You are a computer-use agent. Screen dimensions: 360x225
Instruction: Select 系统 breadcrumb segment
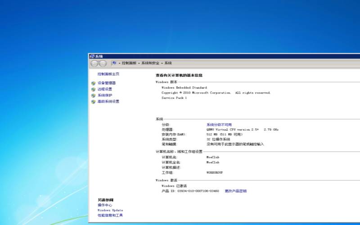click(168, 63)
